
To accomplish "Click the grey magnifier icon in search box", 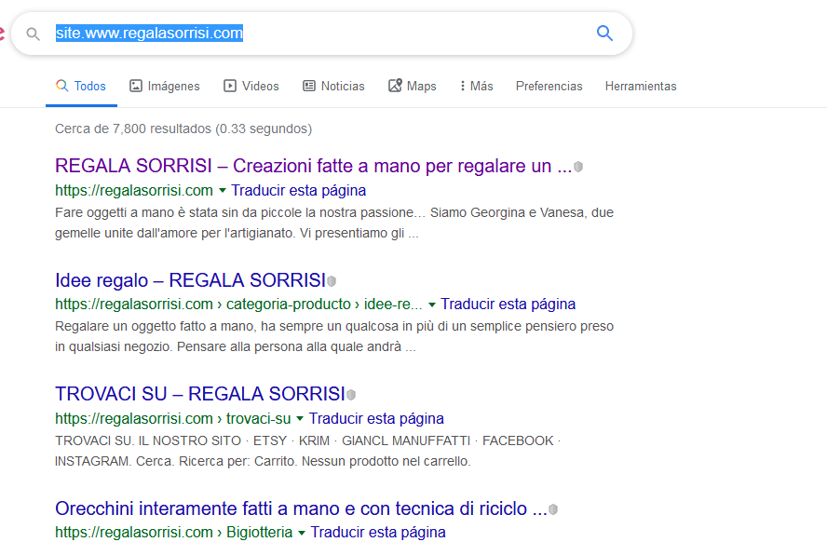I will click(33, 34).
